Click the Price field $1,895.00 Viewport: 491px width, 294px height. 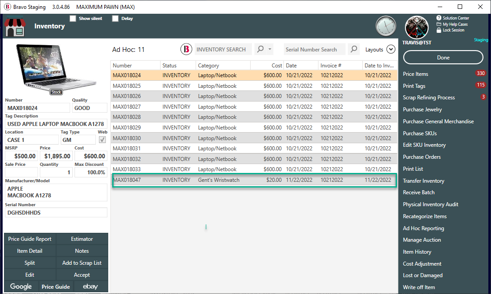(56, 156)
